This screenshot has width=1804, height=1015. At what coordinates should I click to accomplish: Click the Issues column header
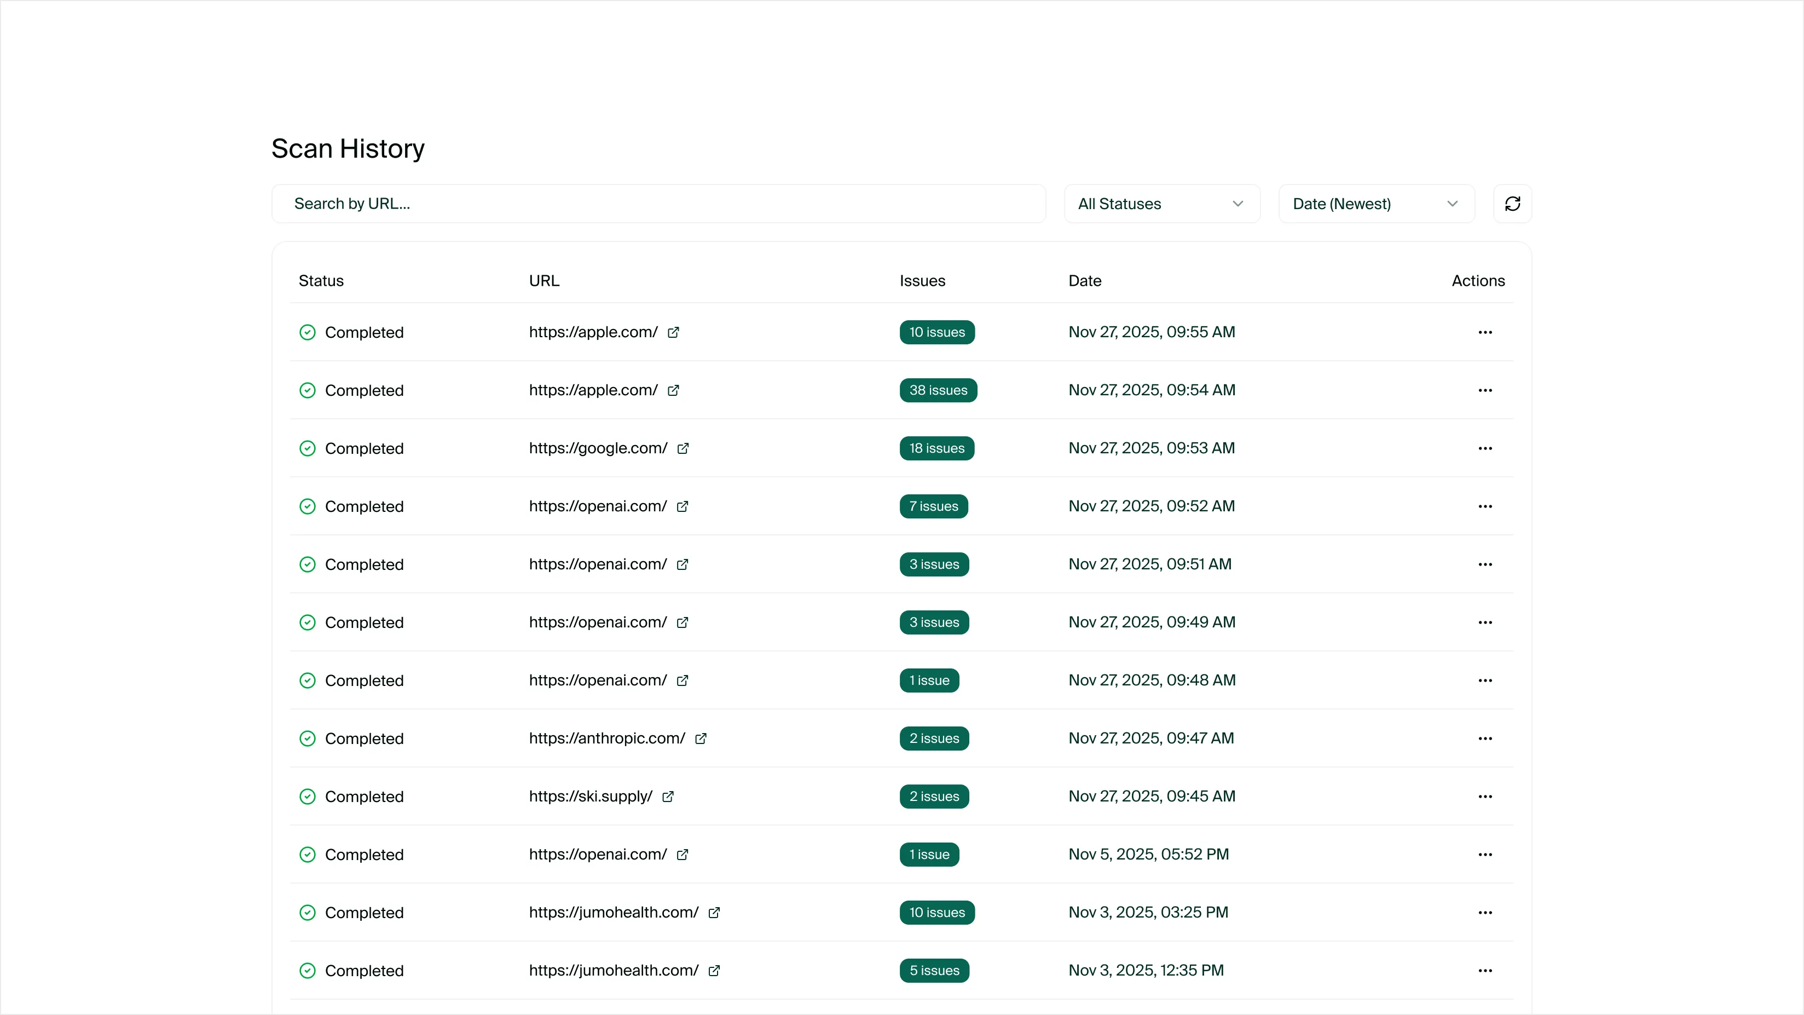[x=922, y=281]
